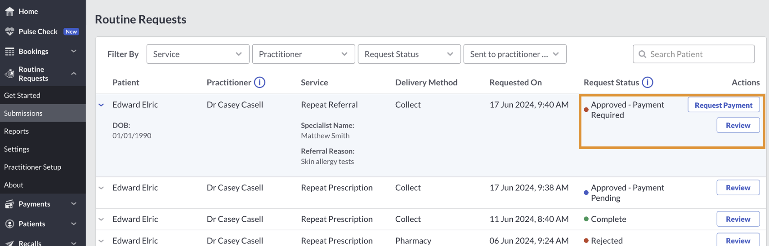Image resolution: width=769 pixels, height=246 pixels.
Task: Click the Rejected status text
Action: click(607, 241)
